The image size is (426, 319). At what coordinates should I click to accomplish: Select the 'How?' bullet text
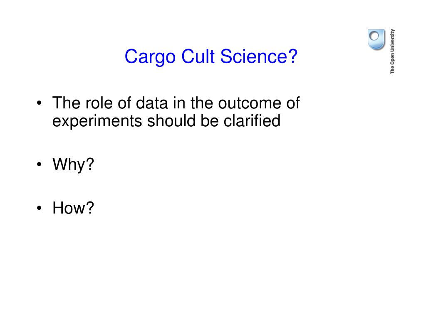73,208
